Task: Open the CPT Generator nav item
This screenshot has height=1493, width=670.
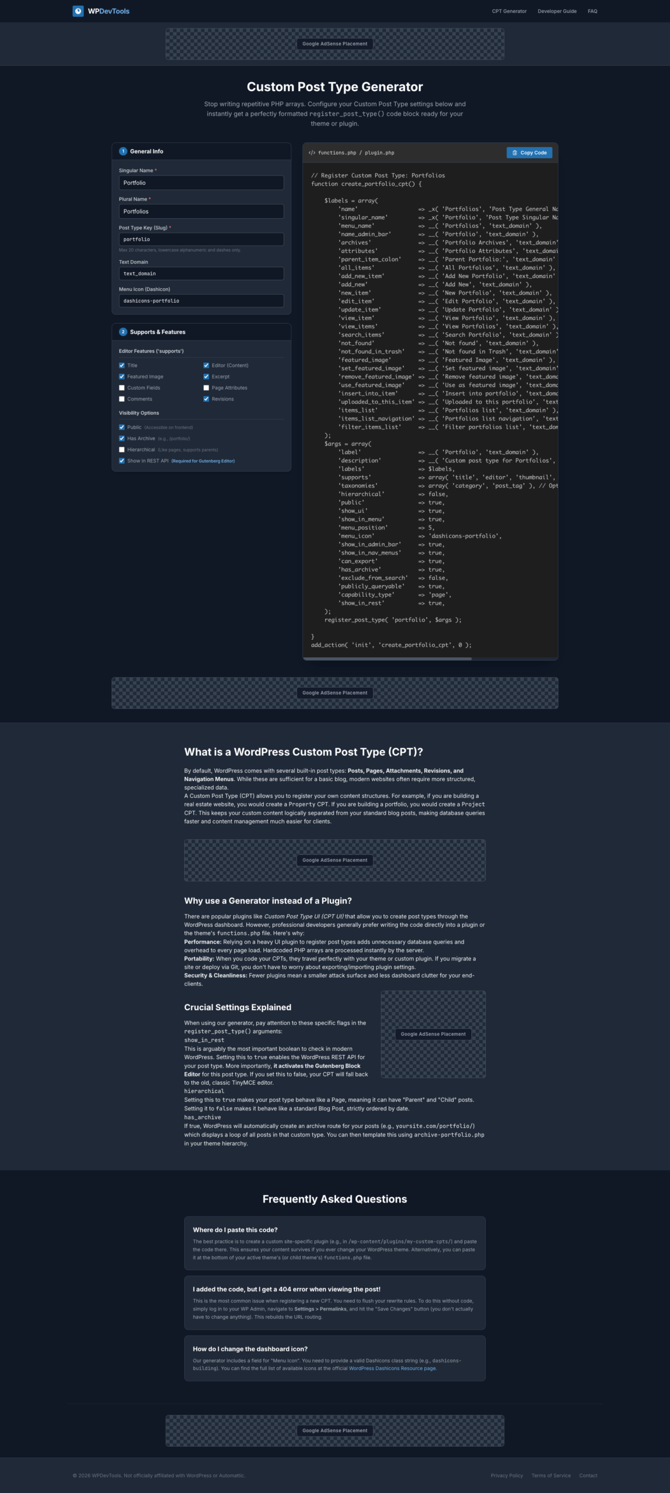Action: (509, 11)
